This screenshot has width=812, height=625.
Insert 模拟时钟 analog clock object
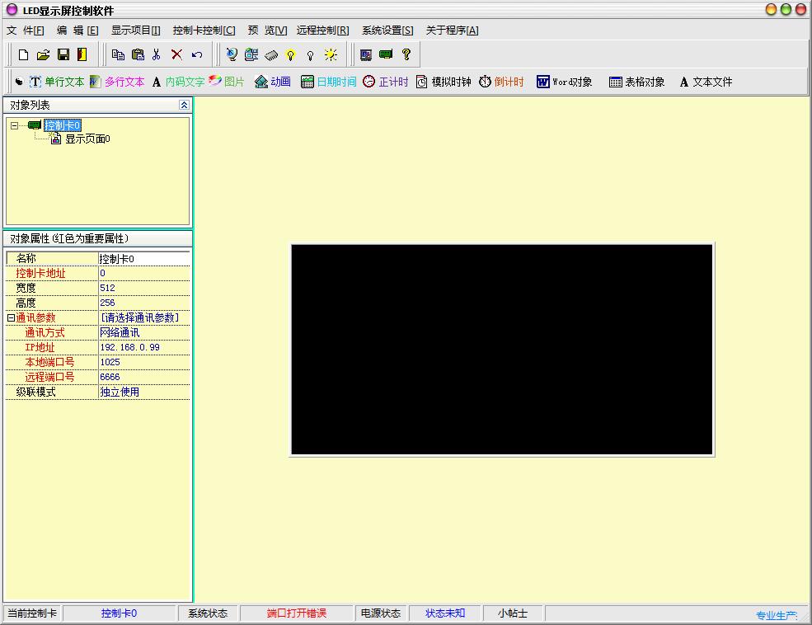444,82
